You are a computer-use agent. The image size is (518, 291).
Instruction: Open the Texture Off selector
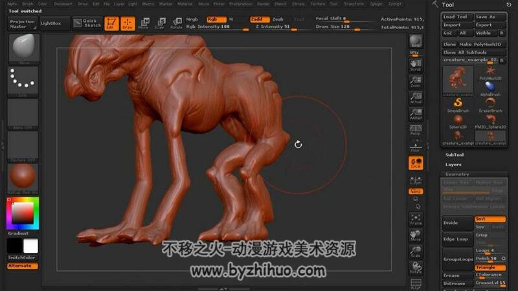pos(23,146)
